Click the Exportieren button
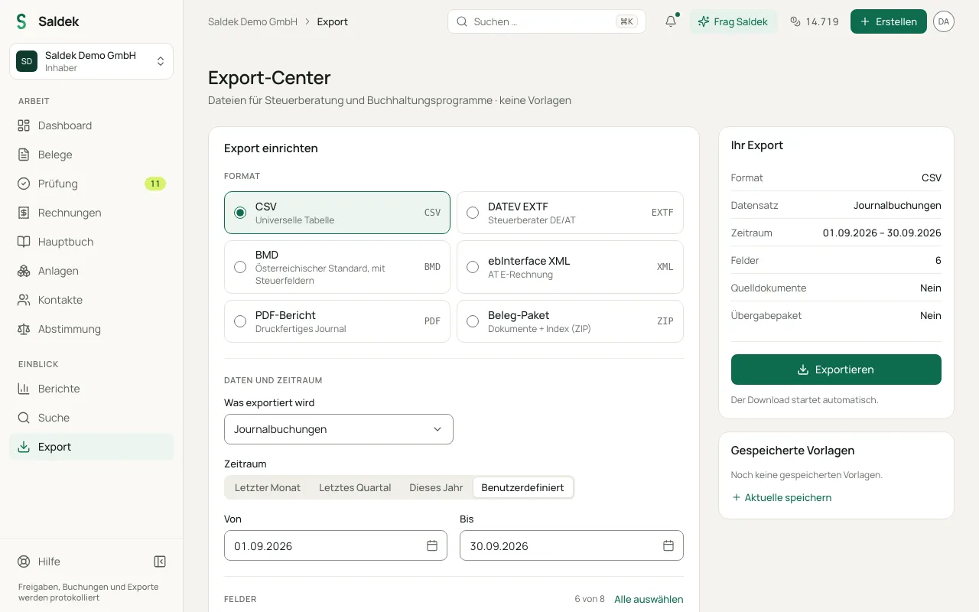Screen dimensions: 979x612 pyautogui.click(x=836, y=369)
